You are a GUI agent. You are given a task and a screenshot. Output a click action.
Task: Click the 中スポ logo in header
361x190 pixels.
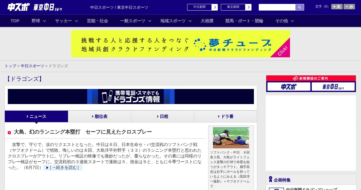(x=19, y=7)
